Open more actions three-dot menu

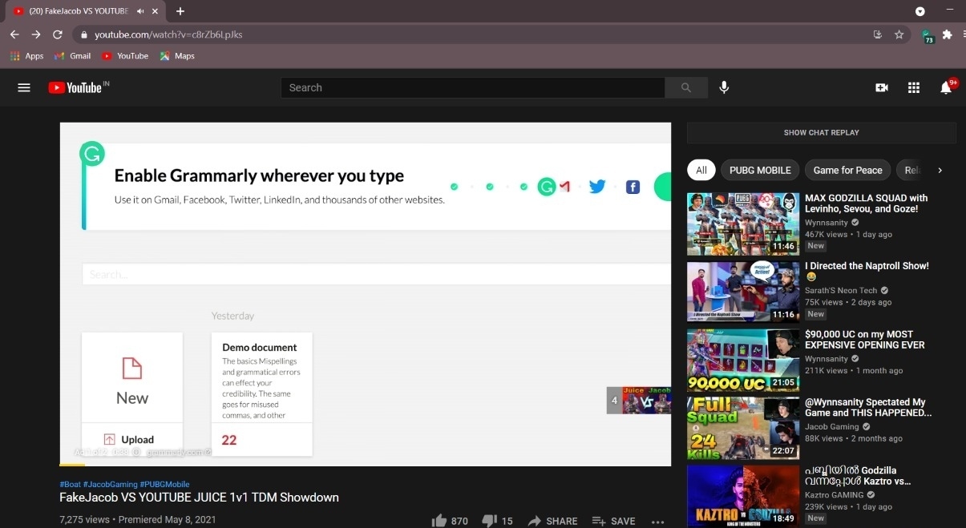coord(658,522)
